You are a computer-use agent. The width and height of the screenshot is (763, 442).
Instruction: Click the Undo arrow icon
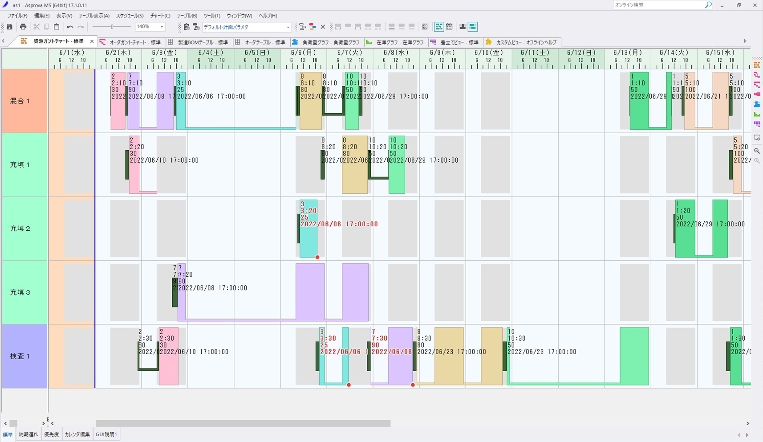pyautogui.click(x=70, y=27)
